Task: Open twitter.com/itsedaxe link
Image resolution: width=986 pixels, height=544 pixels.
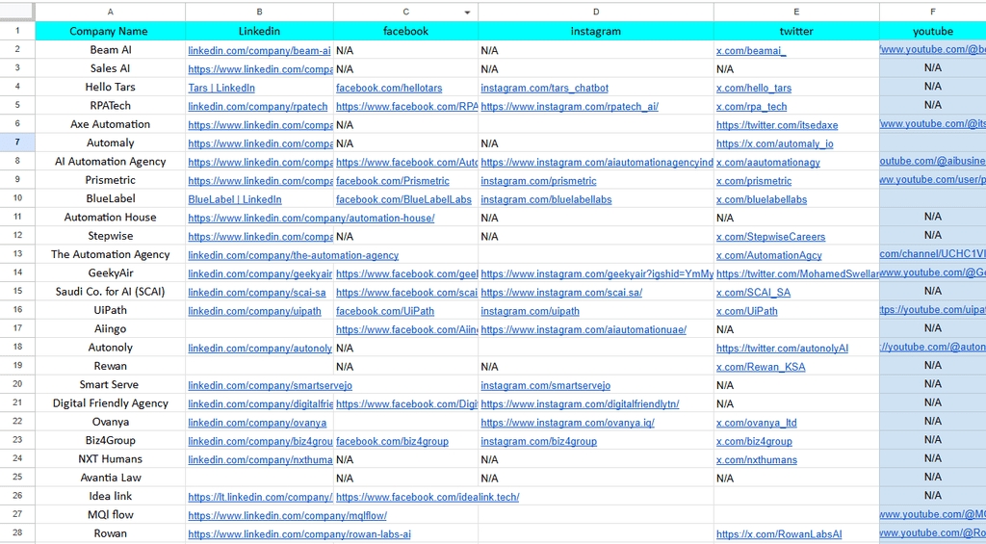Action: [x=777, y=125]
